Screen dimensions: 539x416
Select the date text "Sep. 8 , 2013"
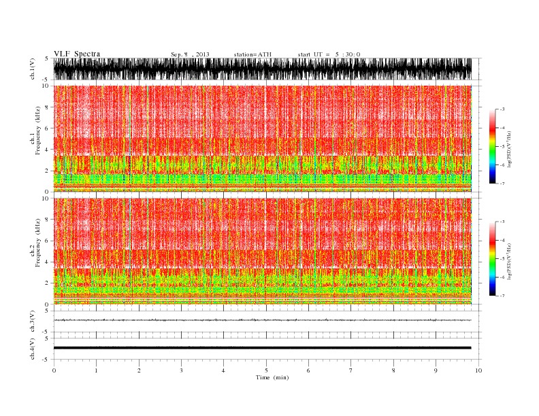click(190, 54)
